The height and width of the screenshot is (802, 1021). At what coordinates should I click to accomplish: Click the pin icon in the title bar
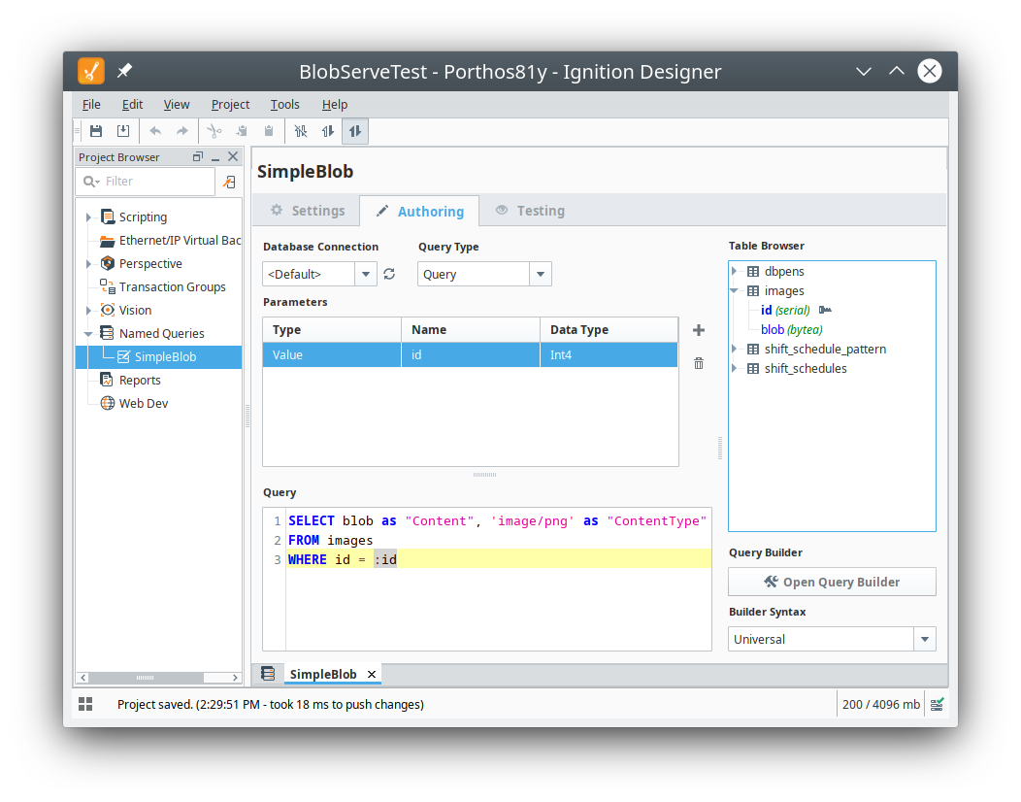click(124, 70)
